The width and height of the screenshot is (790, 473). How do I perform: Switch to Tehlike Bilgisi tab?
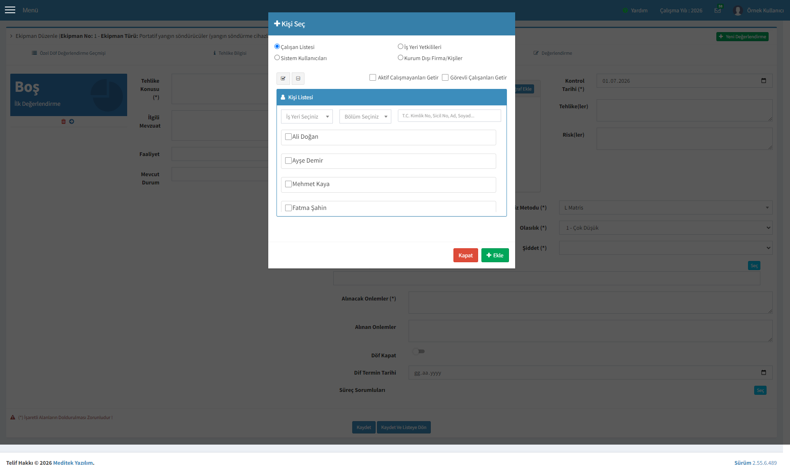pos(230,53)
